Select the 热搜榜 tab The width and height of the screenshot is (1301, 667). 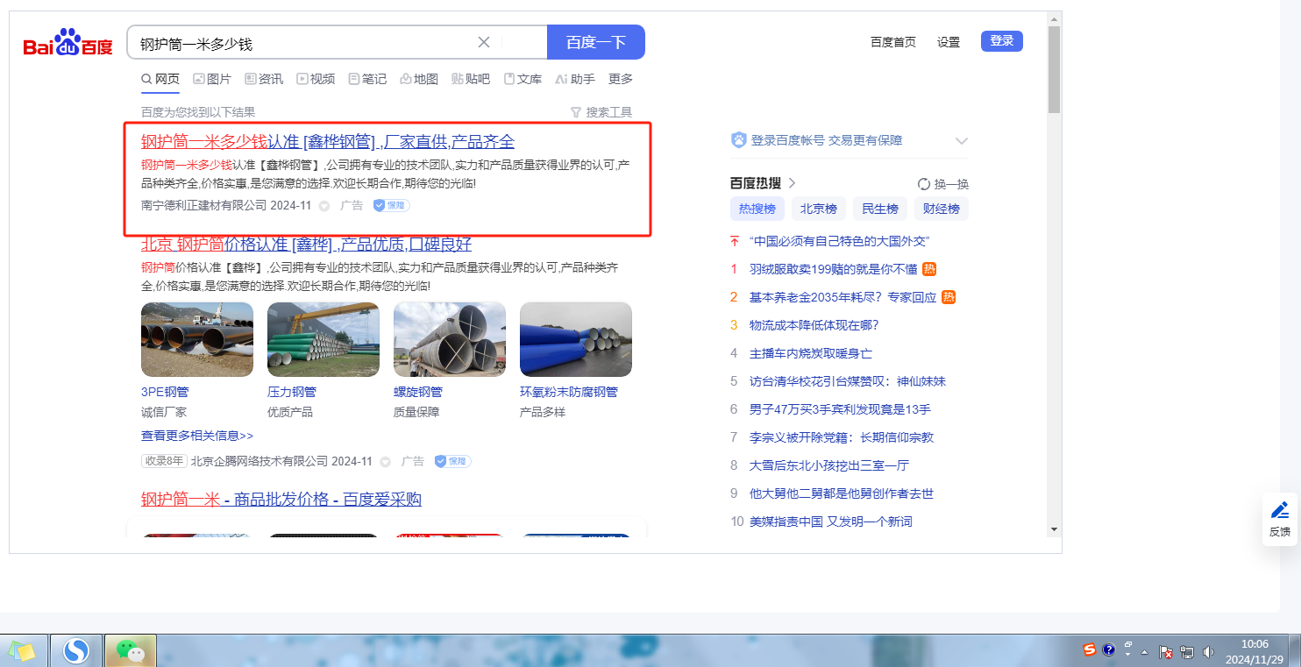757,209
